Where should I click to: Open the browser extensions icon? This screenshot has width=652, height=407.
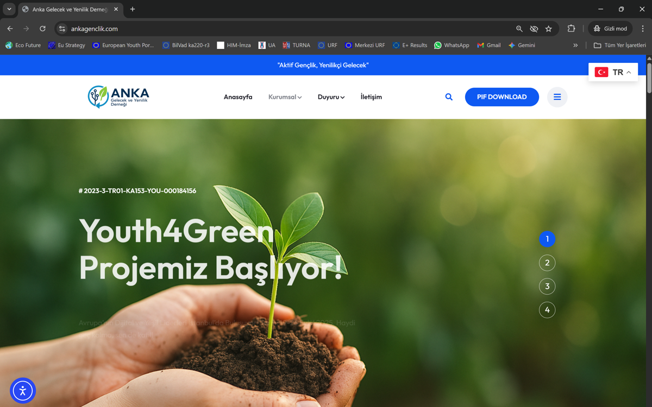click(571, 29)
